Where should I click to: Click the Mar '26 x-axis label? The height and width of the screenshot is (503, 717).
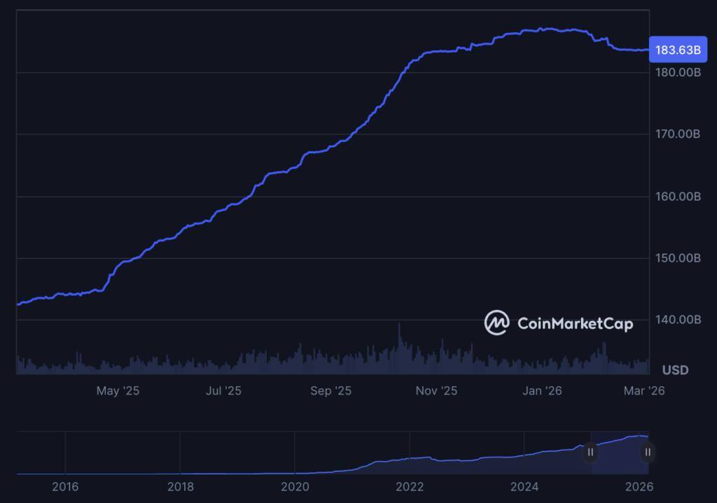(x=643, y=391)
